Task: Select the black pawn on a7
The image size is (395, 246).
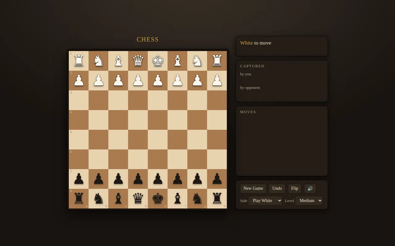Action: click(x=79, y=179)
